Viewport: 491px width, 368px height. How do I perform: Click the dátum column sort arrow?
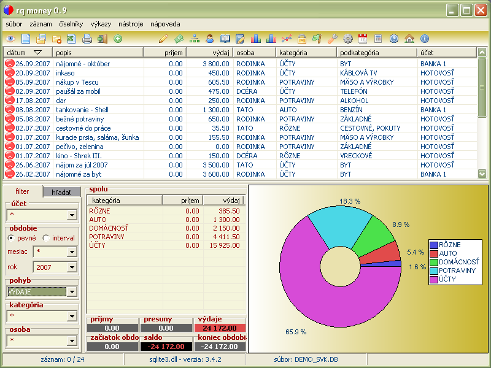pos(37,53)
